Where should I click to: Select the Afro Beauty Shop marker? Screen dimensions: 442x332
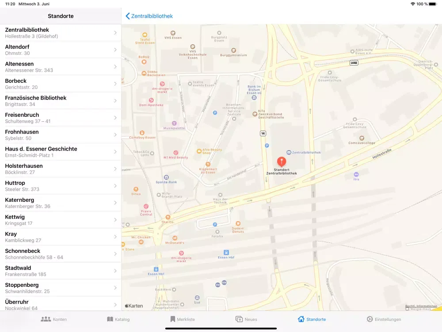[x=199, y=151]
